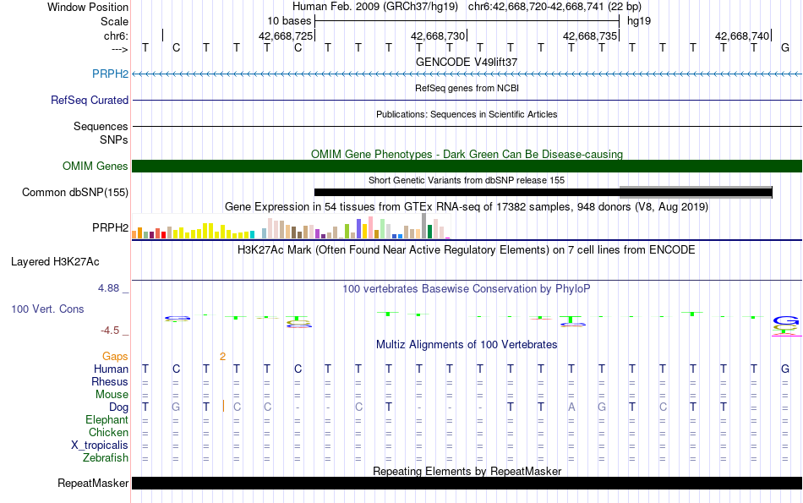Click the Sequences track label

[101, 126]
